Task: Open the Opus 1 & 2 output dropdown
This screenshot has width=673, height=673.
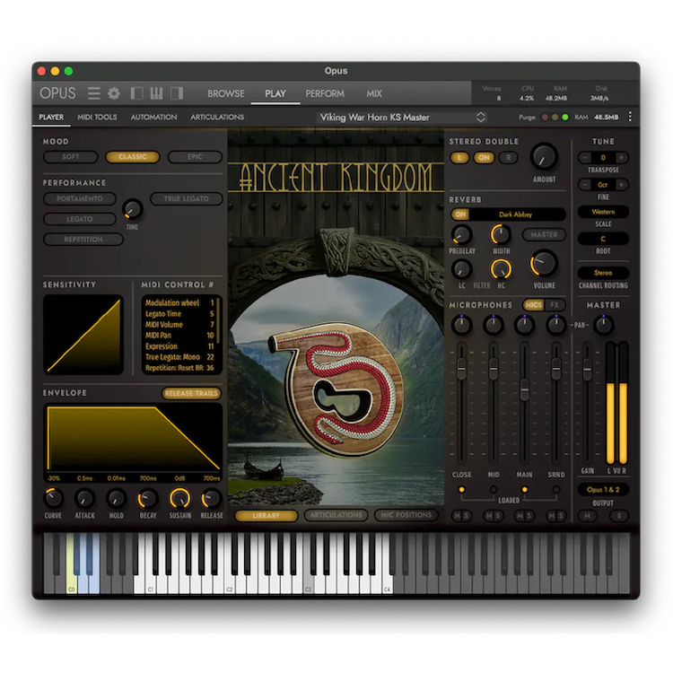Action: pyautogui.click(x=602, y=490)
